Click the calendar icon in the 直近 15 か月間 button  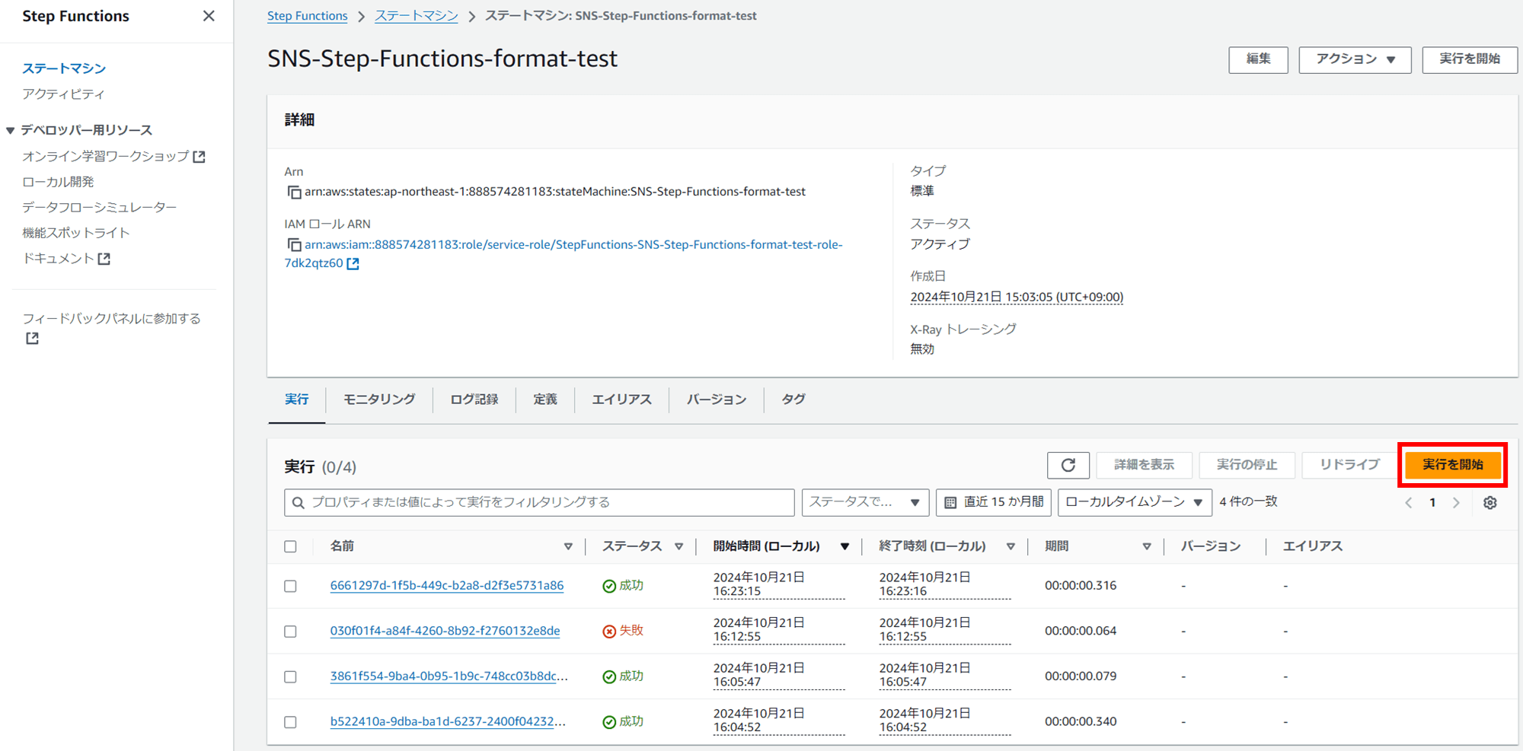pyautogui.click(x=950, y=503)
